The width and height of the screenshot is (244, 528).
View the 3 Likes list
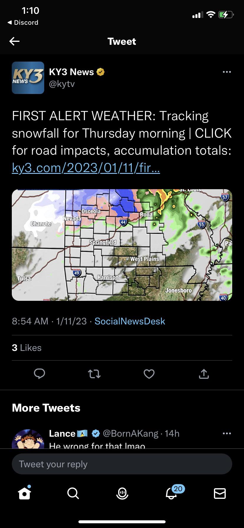pos(27,348)
